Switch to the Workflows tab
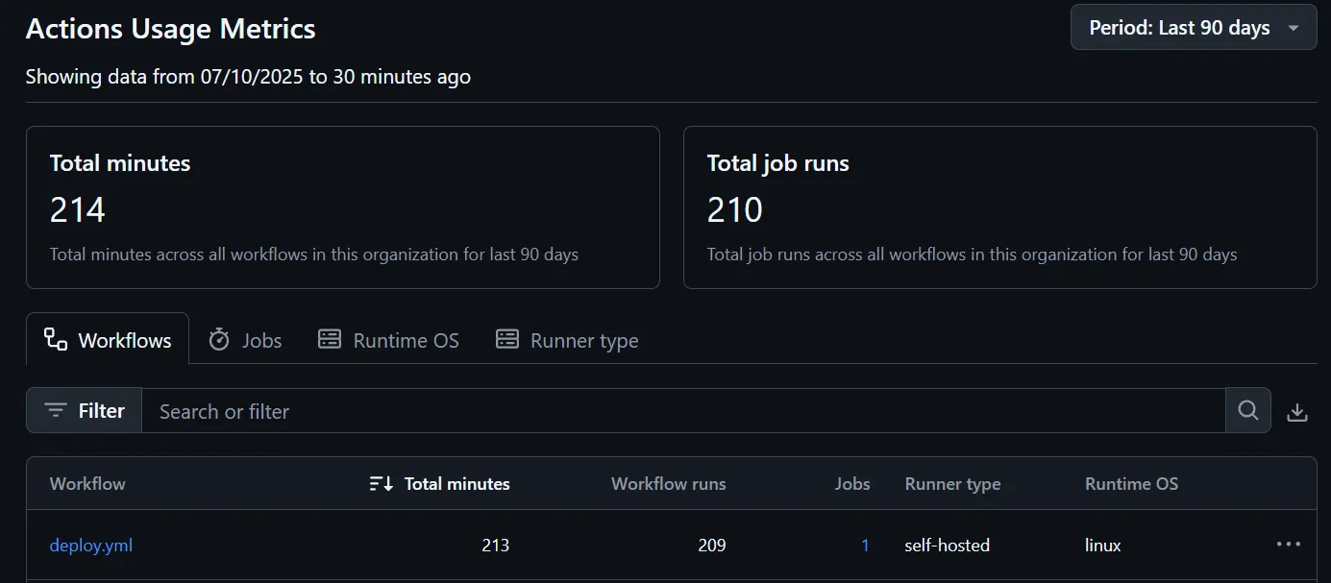Screen dimensions: 1331x583 [x=108, y=340]
